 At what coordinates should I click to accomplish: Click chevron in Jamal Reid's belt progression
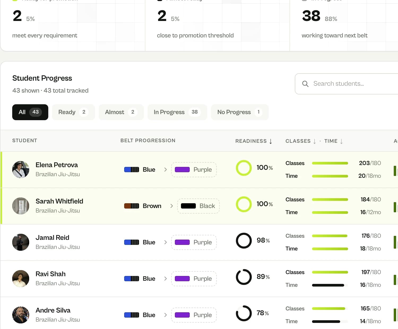tap(166, 242)
